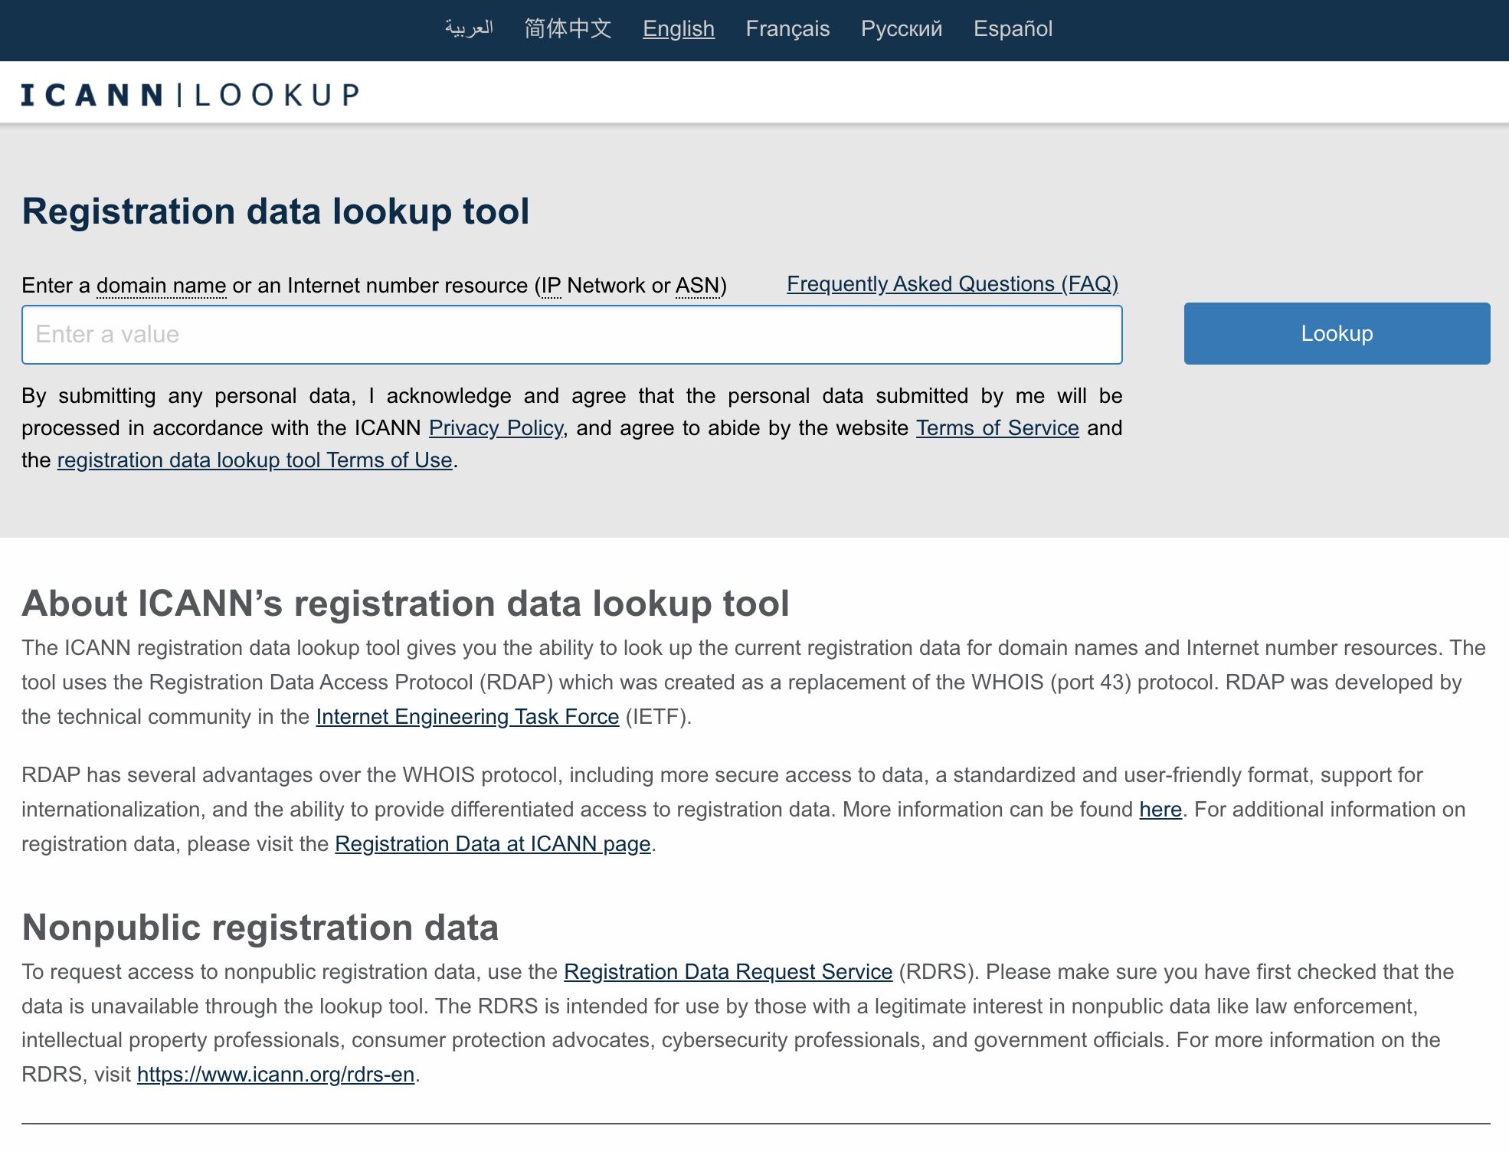Open registration data lookup tool Terms of Use

point(254,460)
